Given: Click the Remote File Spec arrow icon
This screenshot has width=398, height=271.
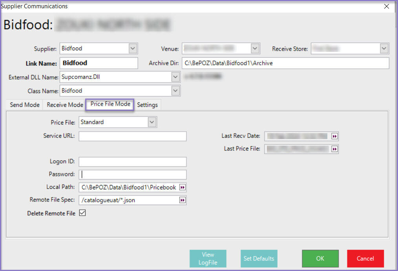Looking at the screenshot, I should coord(183,200).
